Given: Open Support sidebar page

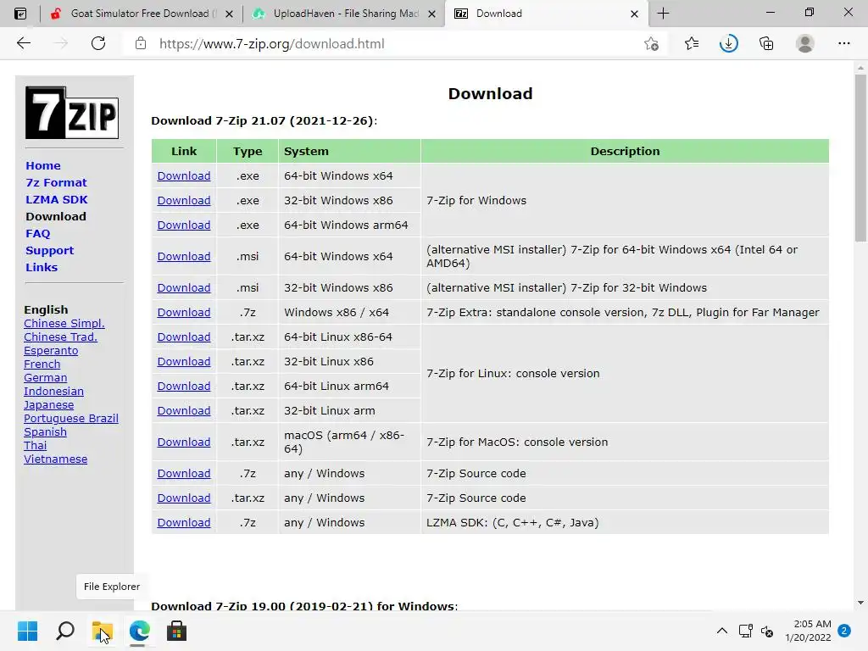Looking at the screenshot, I should tap(49, 250).
